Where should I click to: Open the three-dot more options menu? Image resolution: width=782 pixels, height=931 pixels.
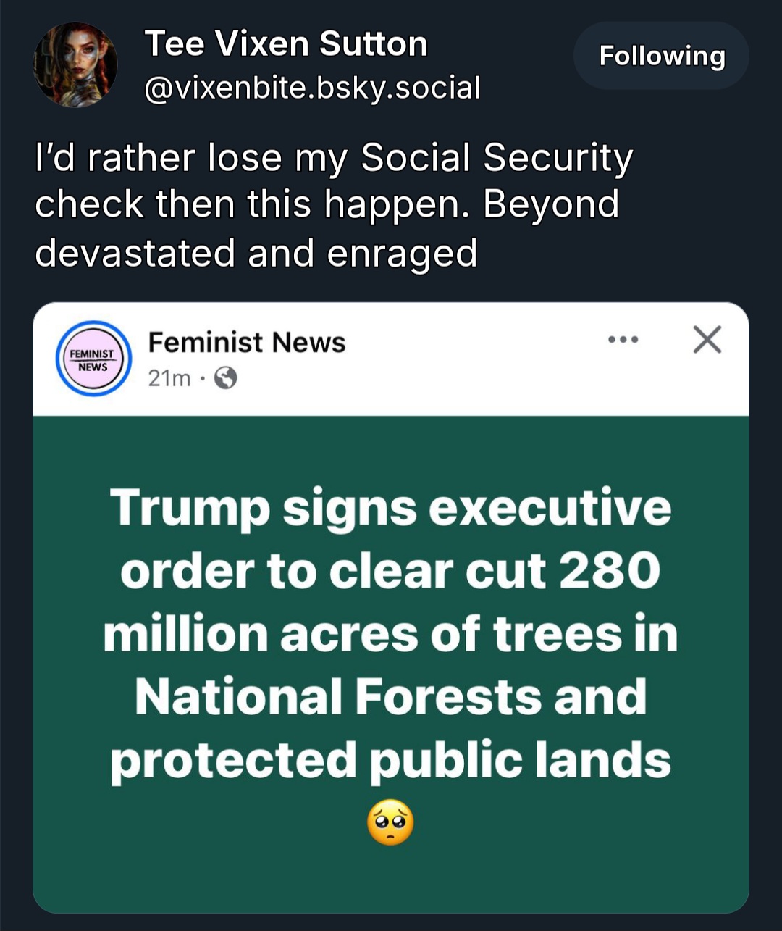tap(623, 339)
